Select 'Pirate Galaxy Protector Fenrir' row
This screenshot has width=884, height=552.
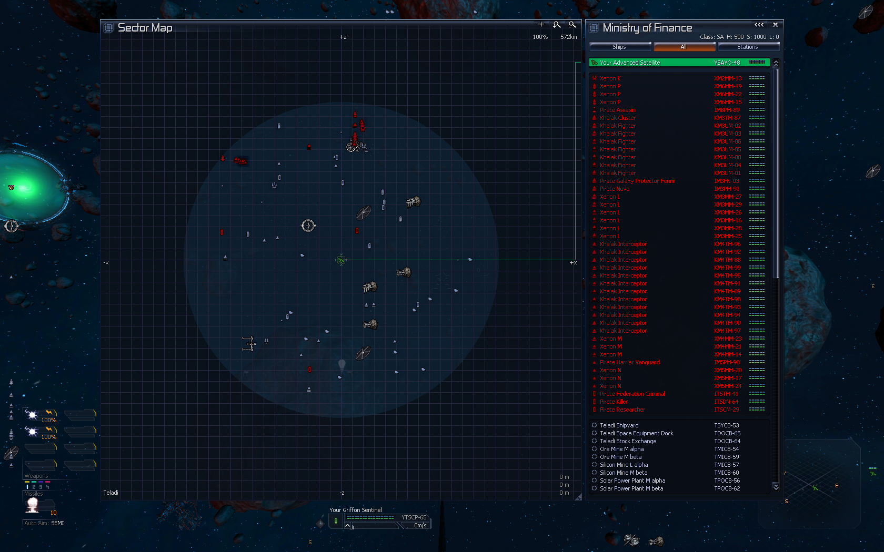pyautogui.click(x=679, y=181)
